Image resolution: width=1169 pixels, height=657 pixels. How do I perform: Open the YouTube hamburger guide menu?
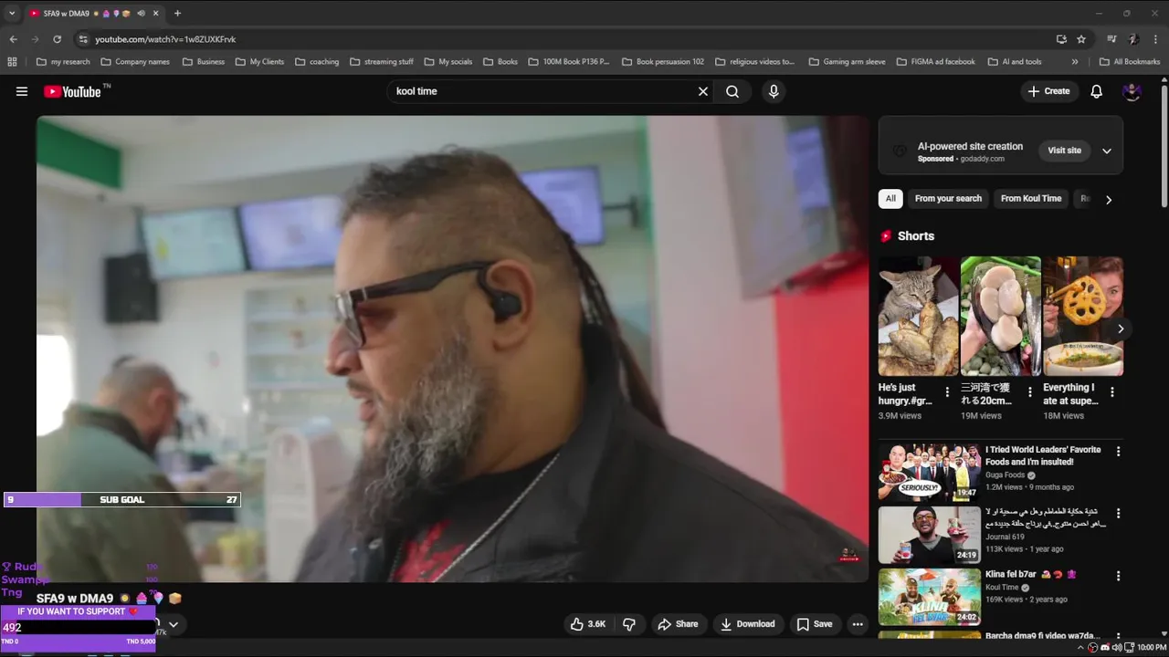pos(22,91)
